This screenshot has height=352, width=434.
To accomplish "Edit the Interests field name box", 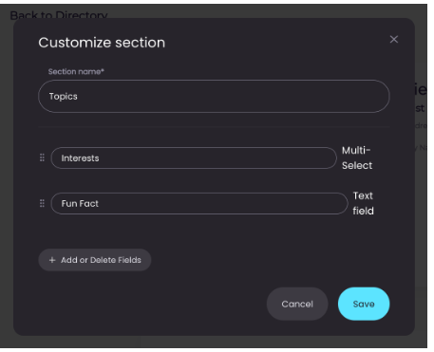I will click(194, 157).
